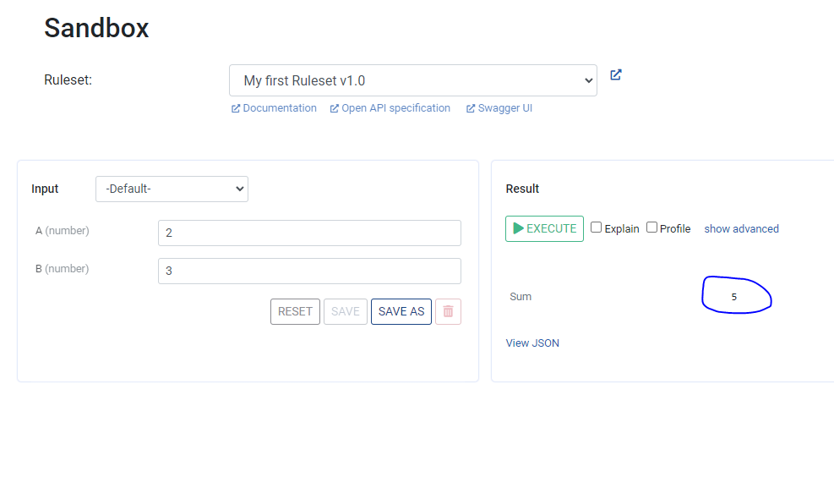This screenshot has width=834, height=477.
Task: Open the Ruleset dropdown
Action: pyautogui.click(x=412, y=80)
